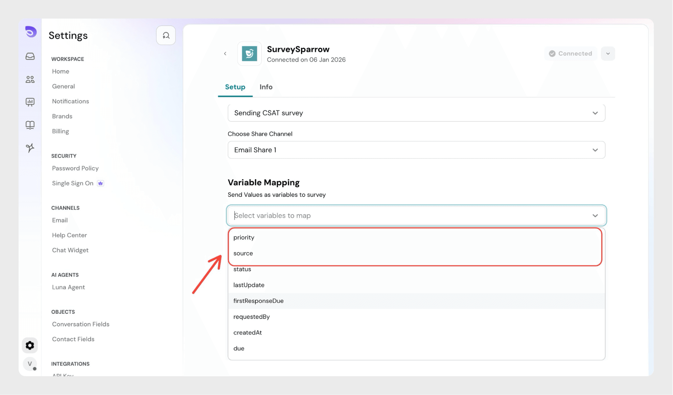Click the user avatar V icon
Viewport: 673px width, 395px height.
[30, 364]
